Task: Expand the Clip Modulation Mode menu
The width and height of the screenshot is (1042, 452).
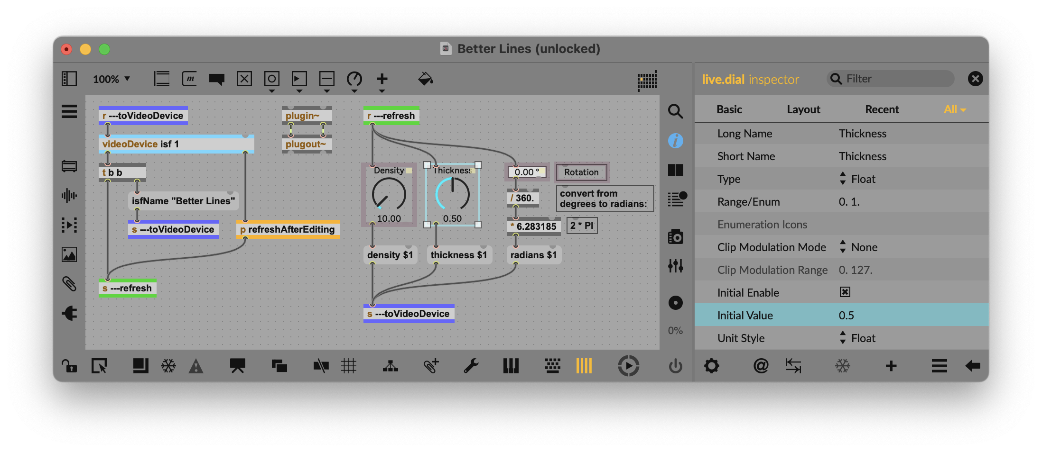Action: (x=859, y=247)
